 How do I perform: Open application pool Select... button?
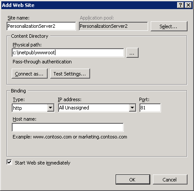pyautogui.click(x=169, y=26)
